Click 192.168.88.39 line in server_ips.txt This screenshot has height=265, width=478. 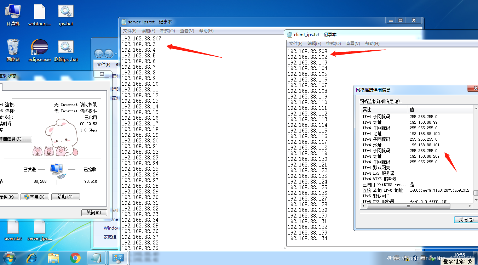coord(140,248)
